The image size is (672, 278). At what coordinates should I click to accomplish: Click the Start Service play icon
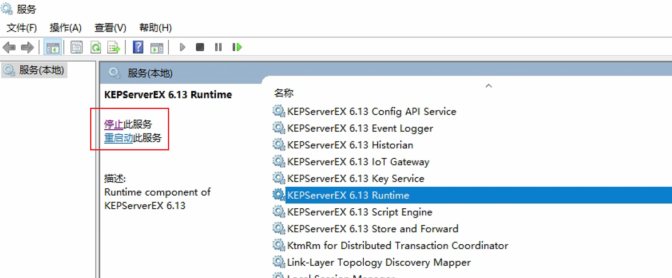[x=182, y=47]
